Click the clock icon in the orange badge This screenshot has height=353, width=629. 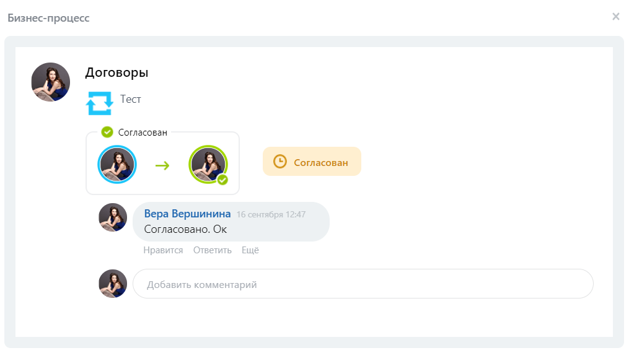(280, 162)
